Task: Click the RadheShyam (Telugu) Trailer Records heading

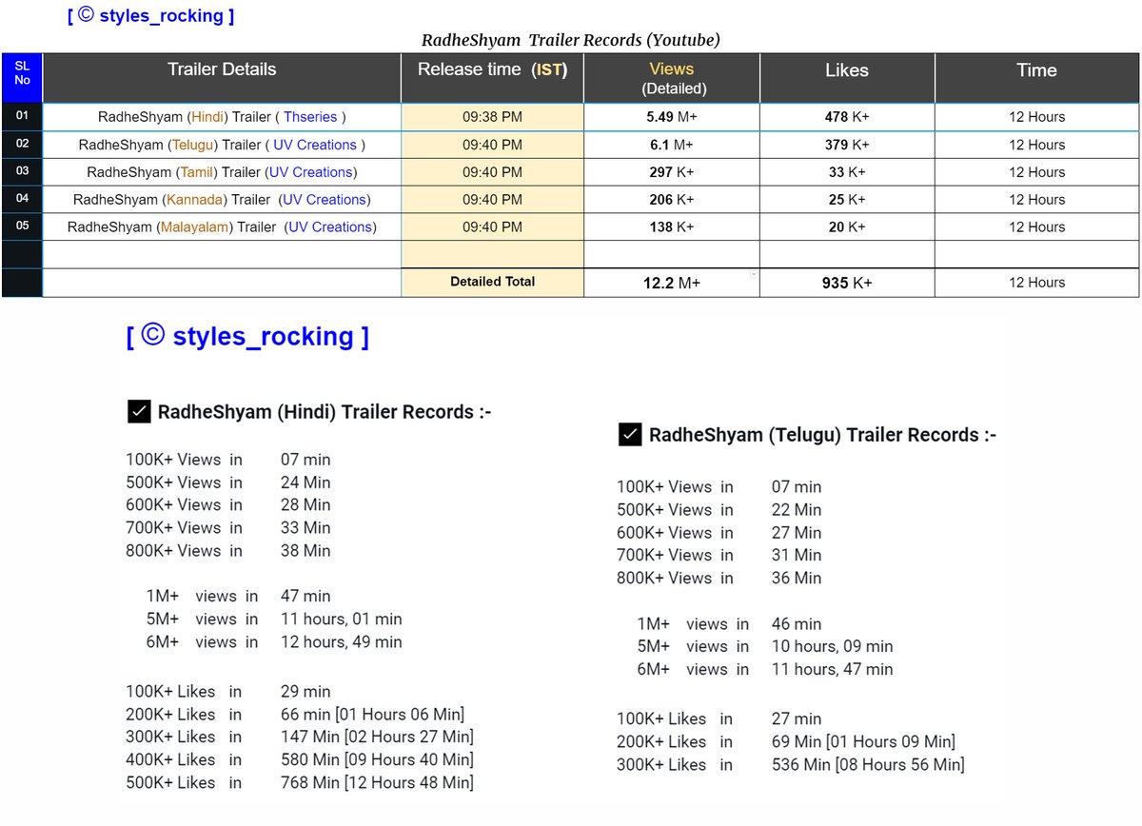Action: tap(822, 435)
